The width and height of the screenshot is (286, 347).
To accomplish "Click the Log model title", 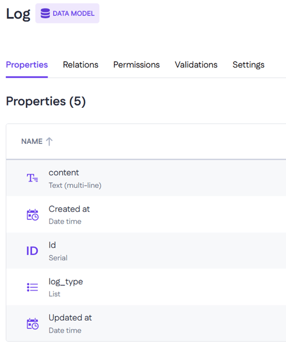I will pos(18,14).
